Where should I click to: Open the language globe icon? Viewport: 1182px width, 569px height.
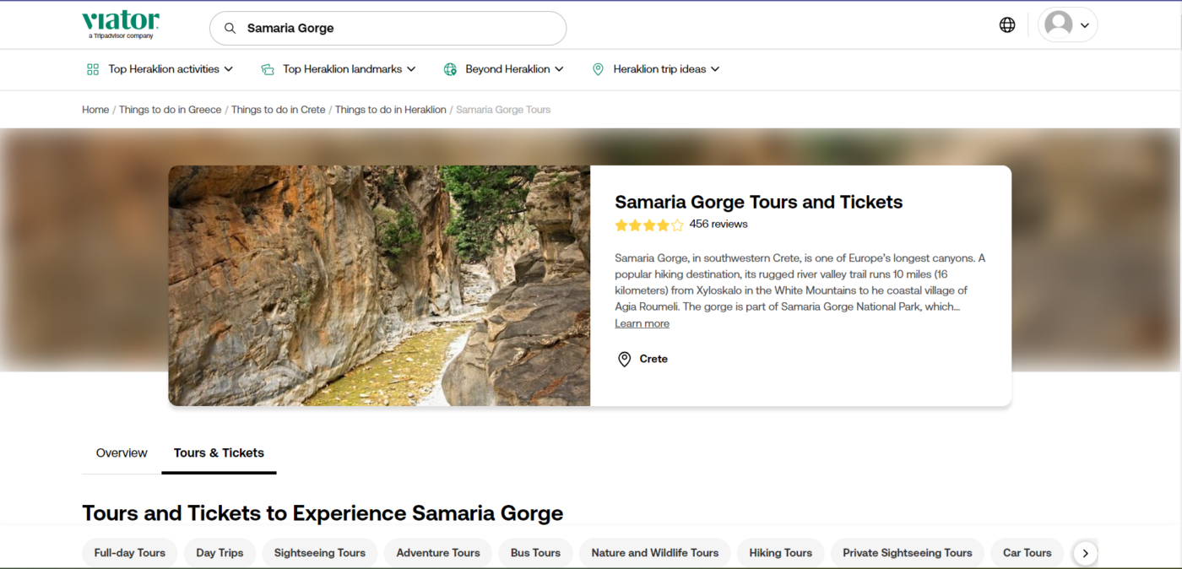click(1006, 25)
